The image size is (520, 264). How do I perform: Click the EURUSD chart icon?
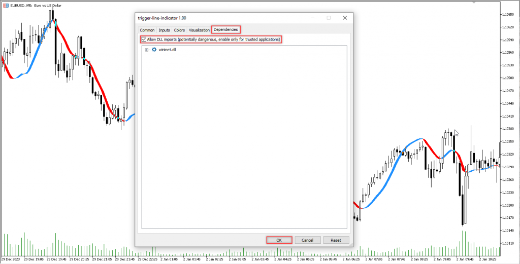(5, 5)
